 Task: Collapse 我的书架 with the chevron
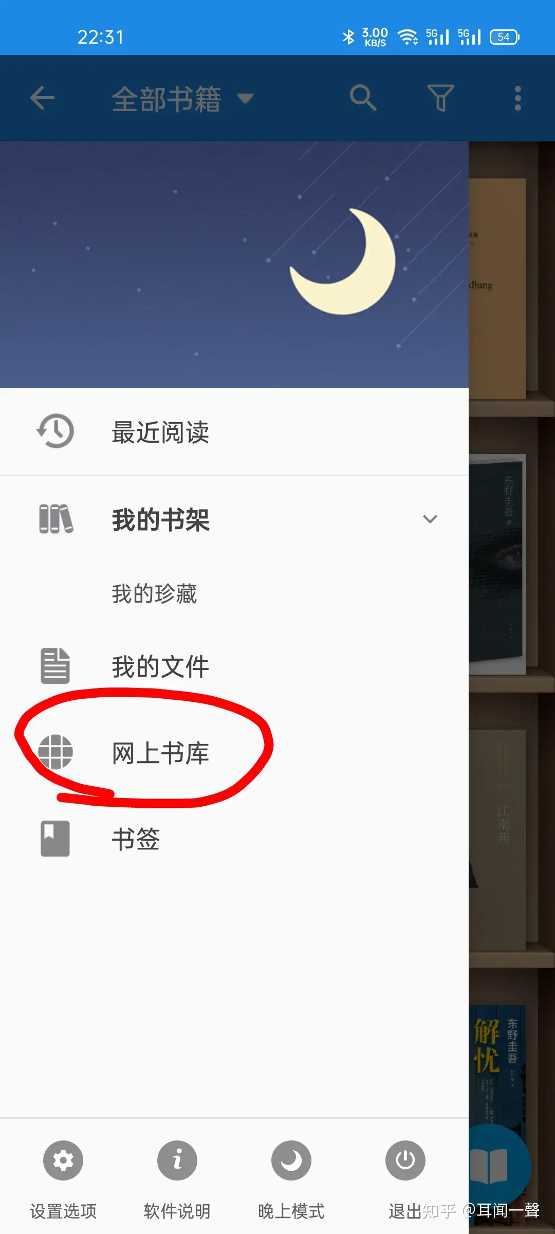coord(430,519)
